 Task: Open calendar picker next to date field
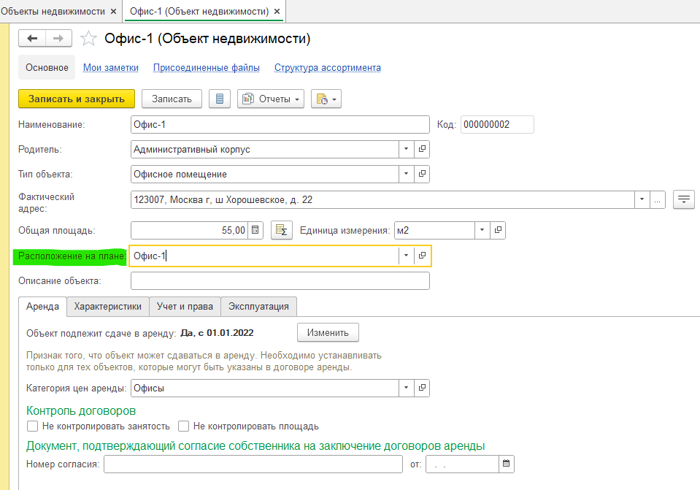tap(507, 464)
